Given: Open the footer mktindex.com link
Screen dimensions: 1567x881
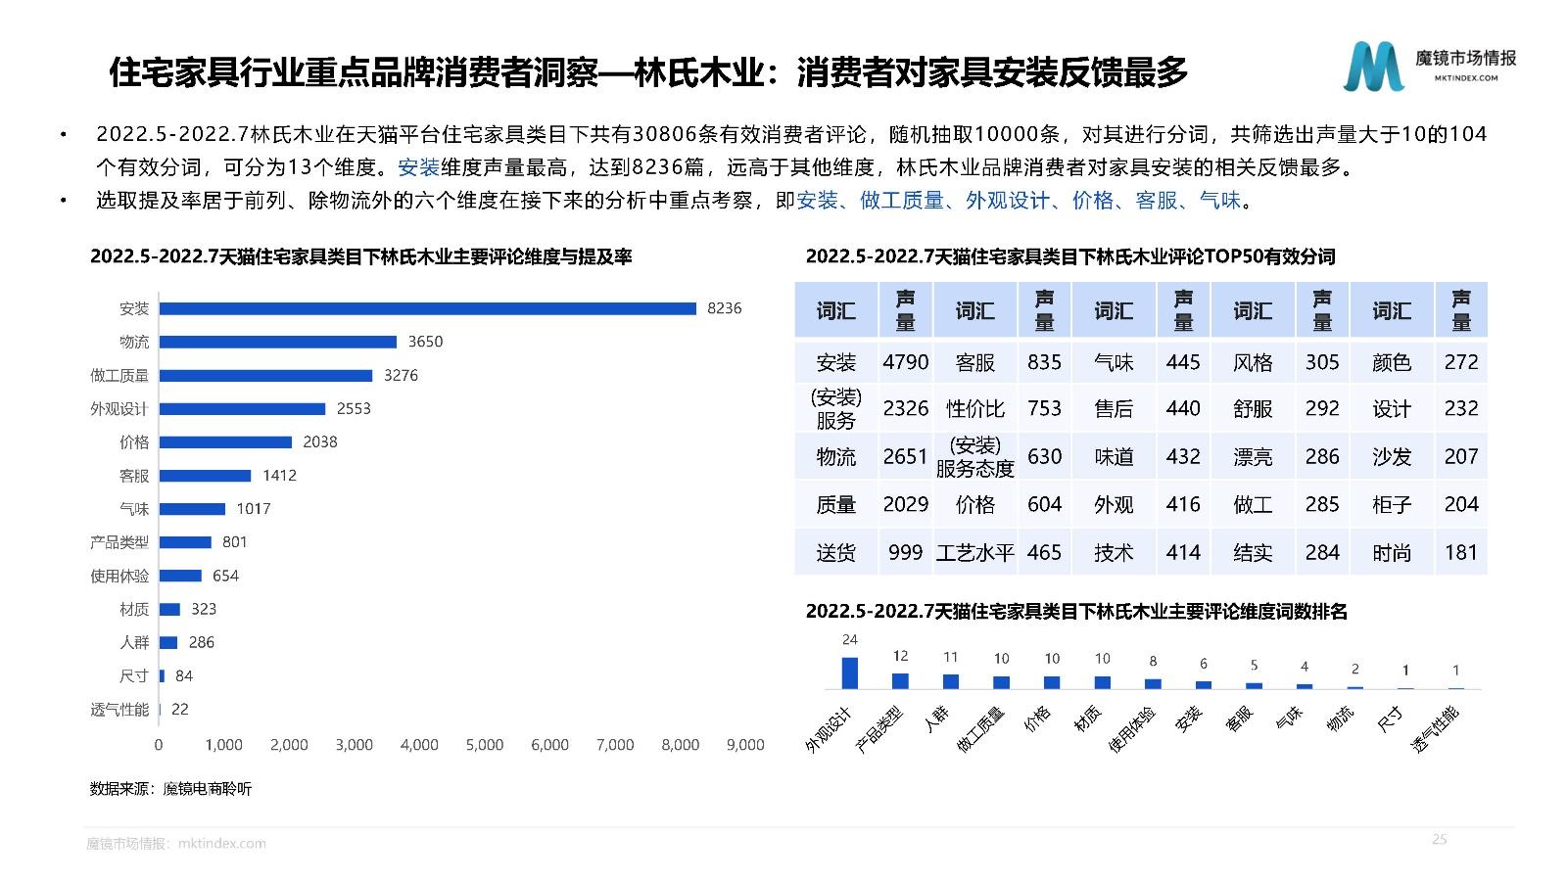Looking at the screenshot, I should point(222,843).
